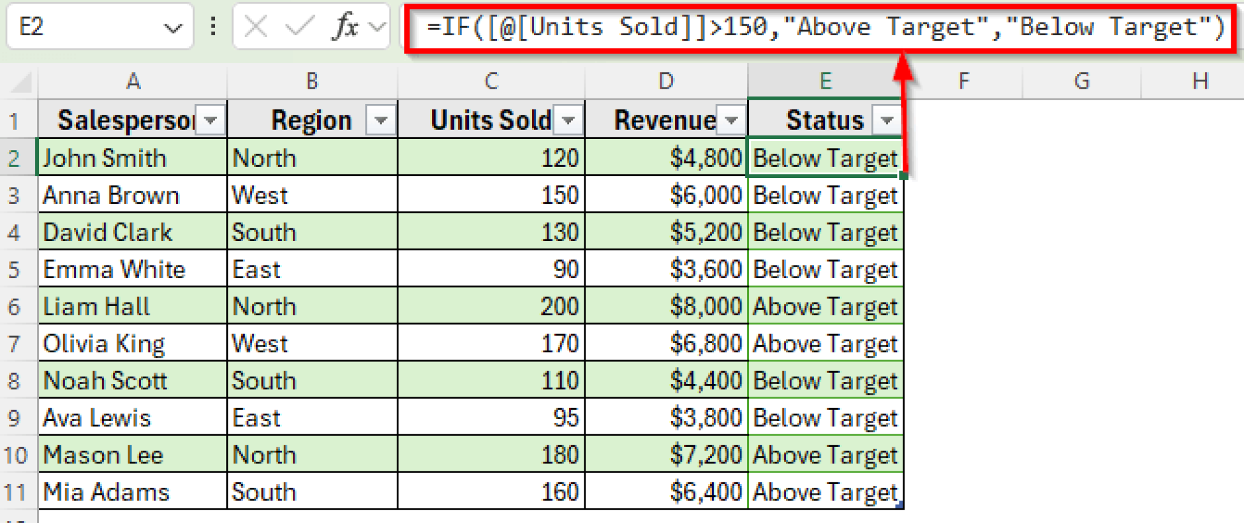
Task: Click the Insert Function fx icon
Action: pyautogui.click(x=346, y=27)
